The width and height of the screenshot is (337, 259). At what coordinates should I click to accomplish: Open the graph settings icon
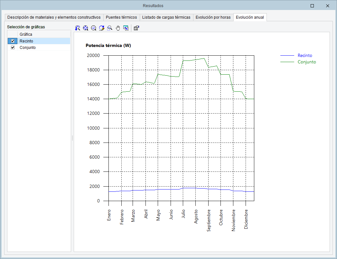[136, 28]
